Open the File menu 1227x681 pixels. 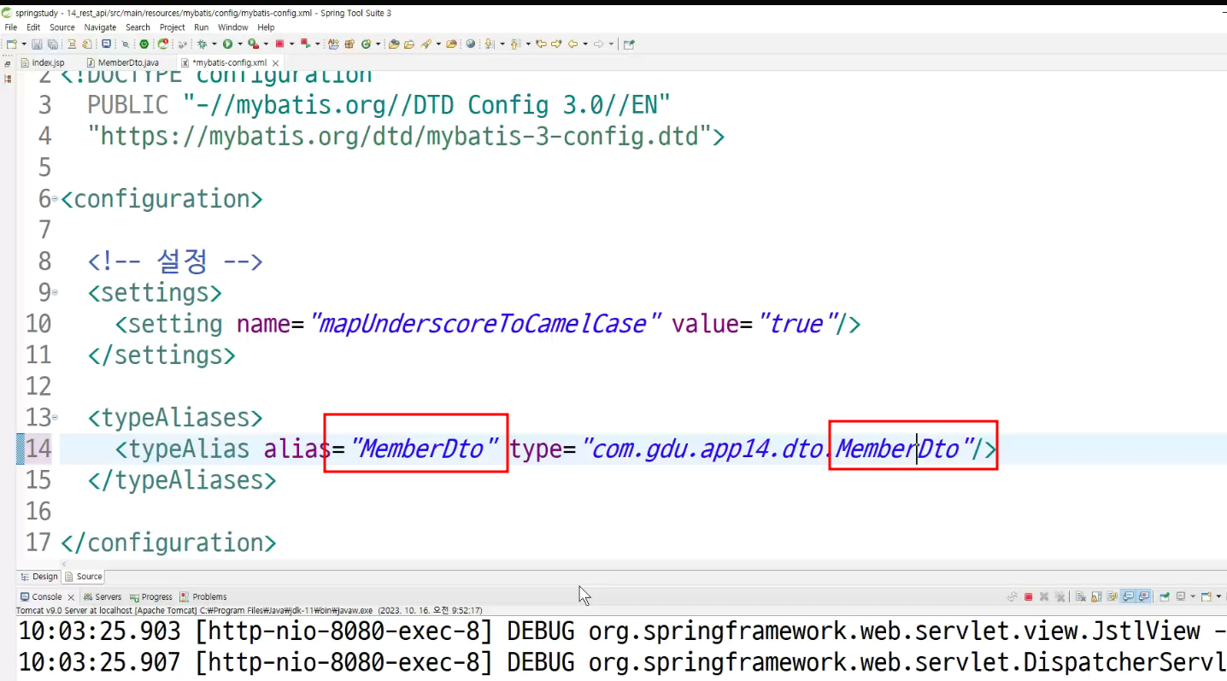coord(11,27)
